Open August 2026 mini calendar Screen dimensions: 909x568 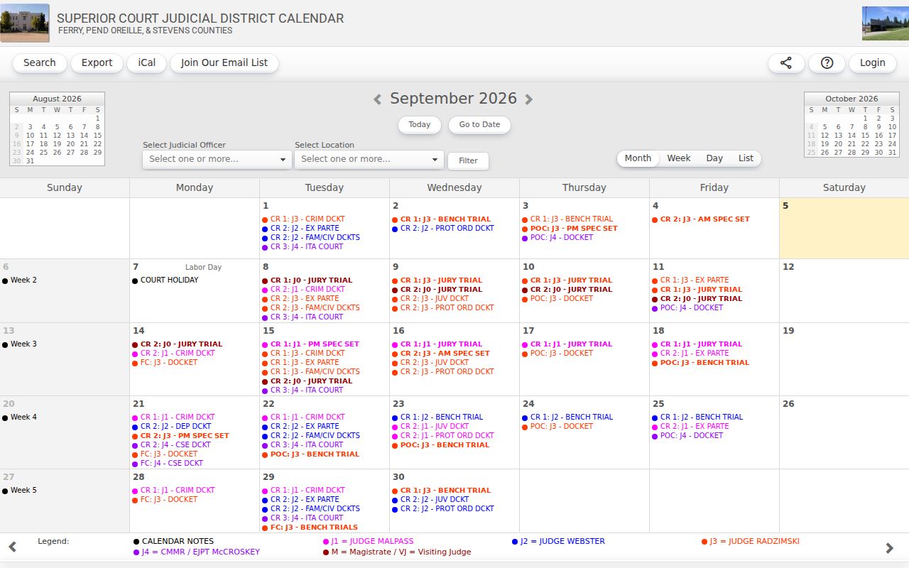tap(57, 99)
